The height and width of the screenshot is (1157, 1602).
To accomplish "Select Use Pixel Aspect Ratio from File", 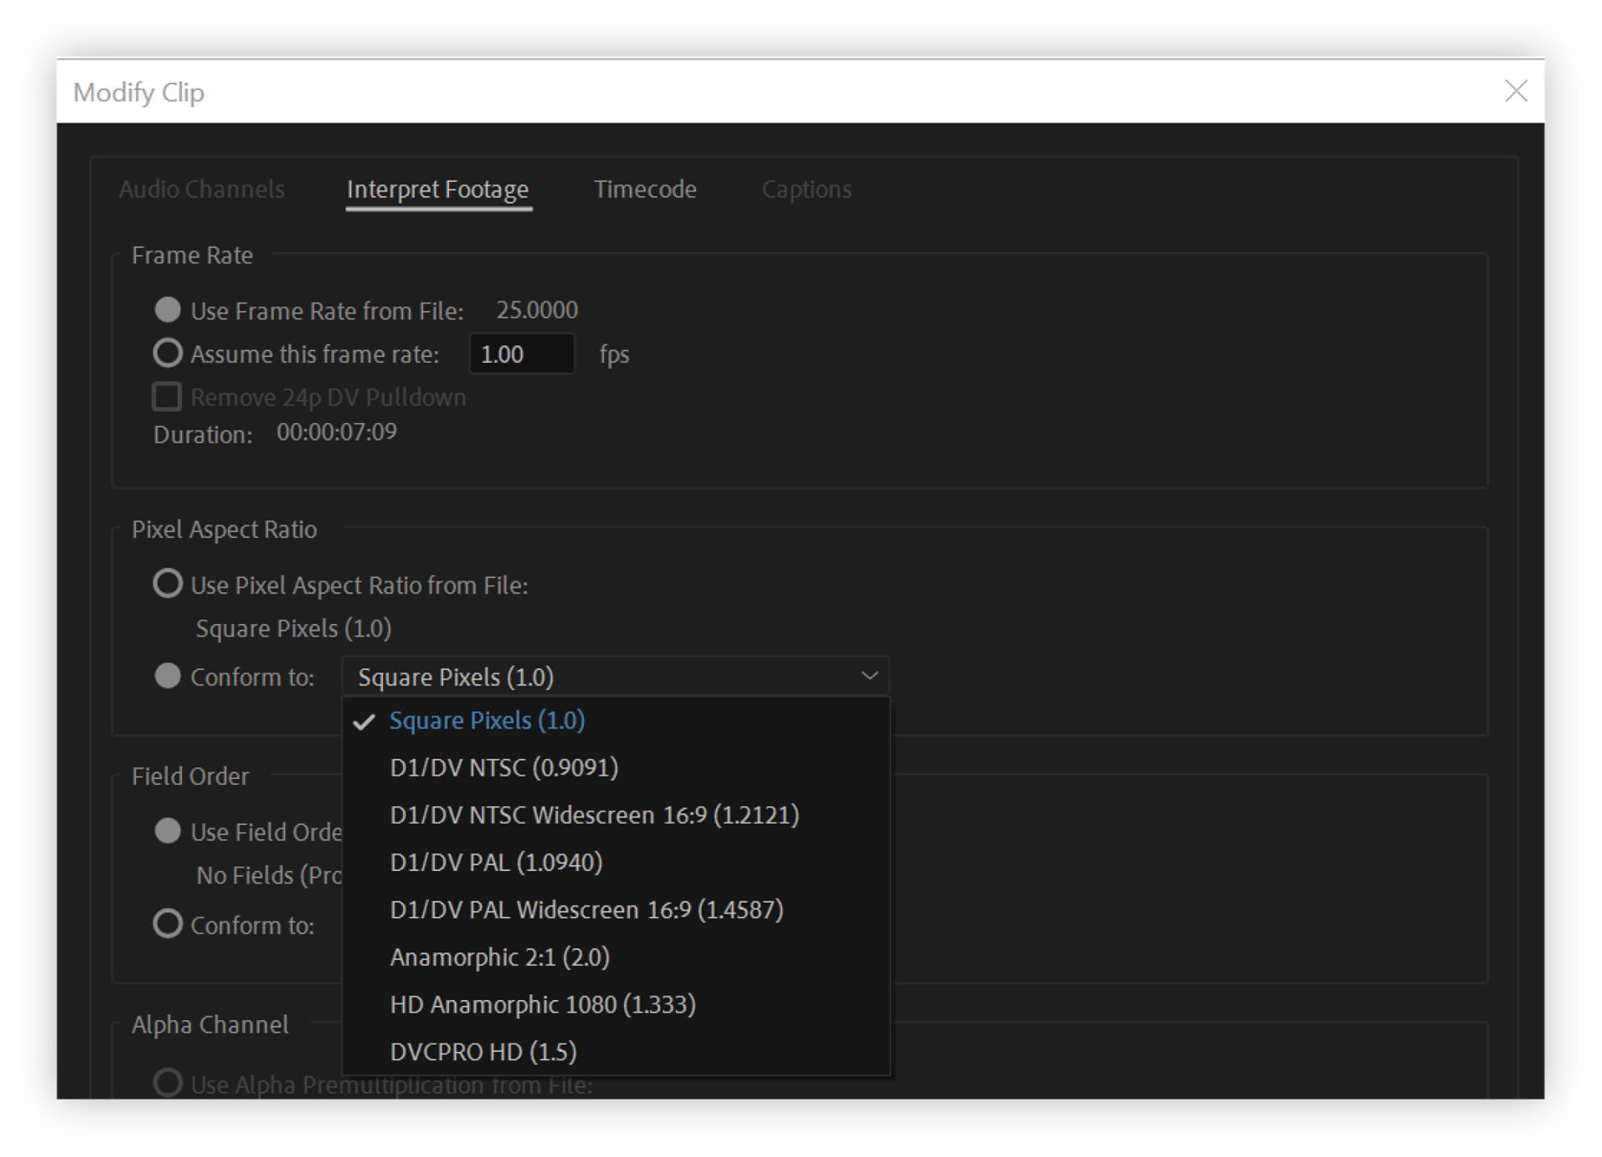I will 168,584.
